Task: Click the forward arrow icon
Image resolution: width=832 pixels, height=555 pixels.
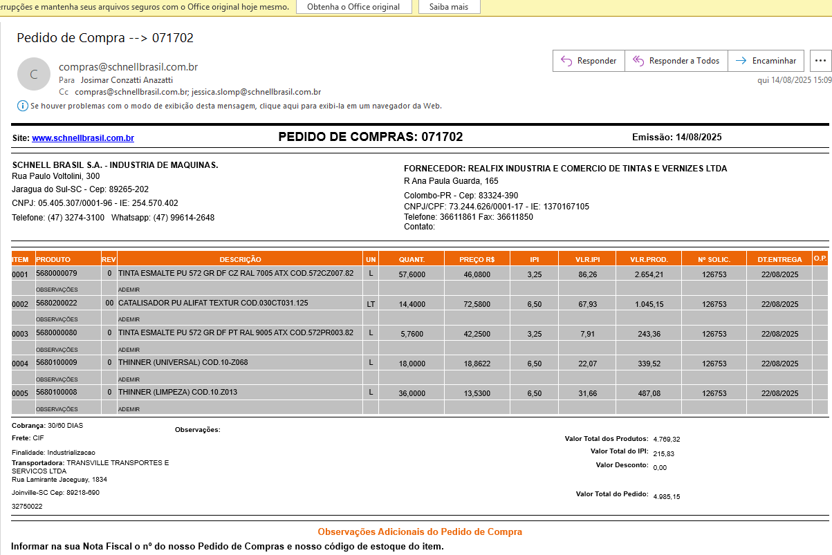Action: [741, 61]
